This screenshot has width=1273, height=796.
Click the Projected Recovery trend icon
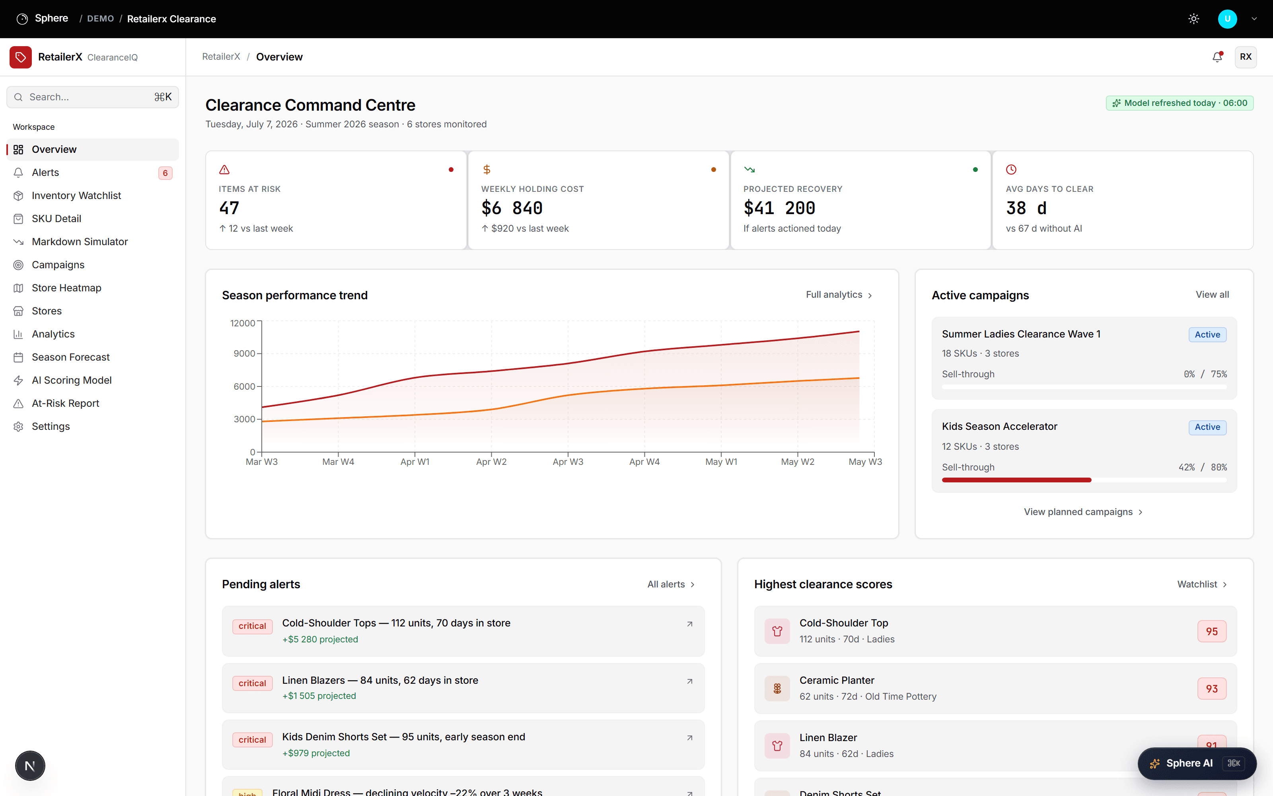coord(749,170)
